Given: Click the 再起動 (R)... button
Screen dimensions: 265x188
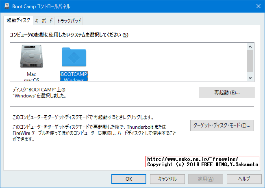Looking at the screenshot, I should [x=227, y=93].
